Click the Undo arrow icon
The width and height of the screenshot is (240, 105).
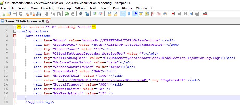click(67, 14)
